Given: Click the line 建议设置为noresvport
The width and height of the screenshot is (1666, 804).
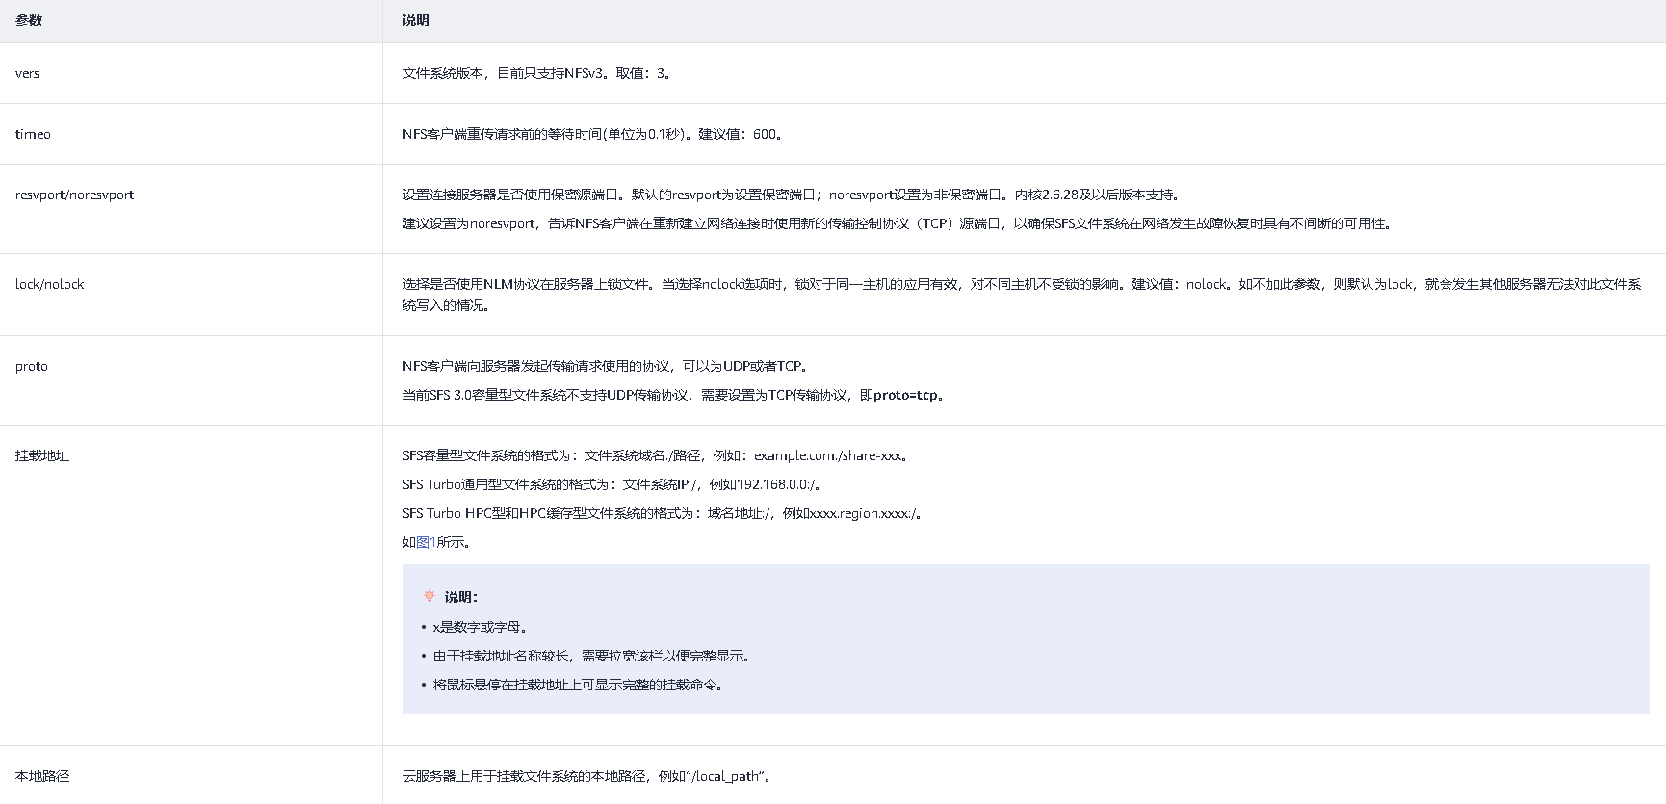Looking at the screenshot, I should coord(898,223).
